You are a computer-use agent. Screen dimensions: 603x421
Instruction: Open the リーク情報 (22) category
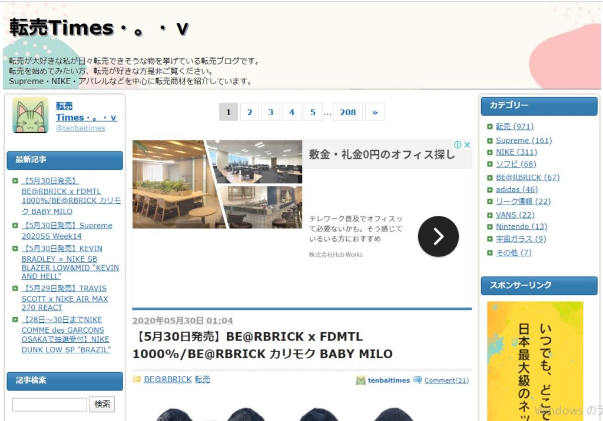(523, 201)
